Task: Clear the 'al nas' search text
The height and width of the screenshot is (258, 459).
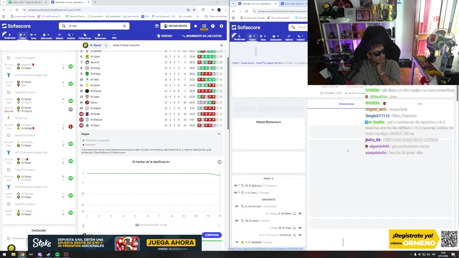Action: (x=124, y=26)
